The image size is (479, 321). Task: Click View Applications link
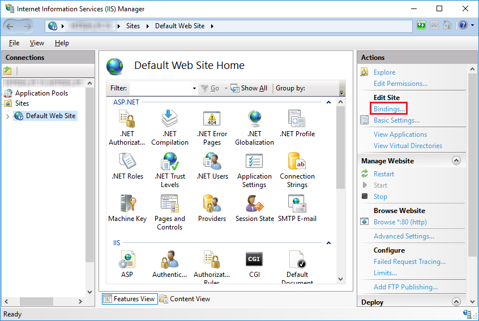(400, 135)
